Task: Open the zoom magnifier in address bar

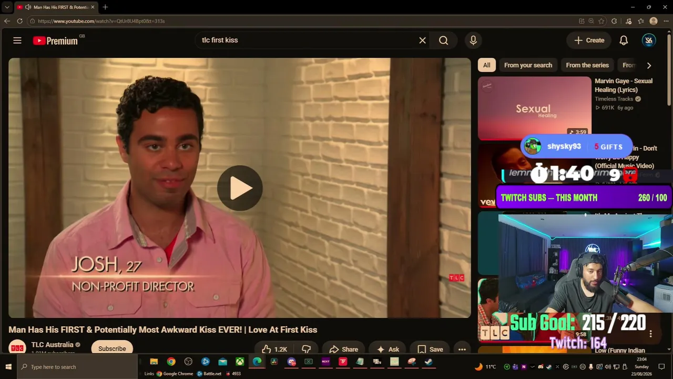Action: click(x=592, y=21)
